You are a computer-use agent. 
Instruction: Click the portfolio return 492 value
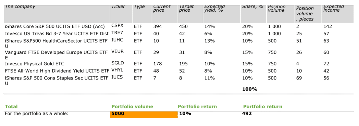pyautogui.click(x=247, y=113)
